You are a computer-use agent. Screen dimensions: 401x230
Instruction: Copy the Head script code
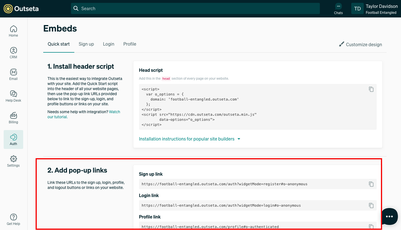[x=371, y=89]
